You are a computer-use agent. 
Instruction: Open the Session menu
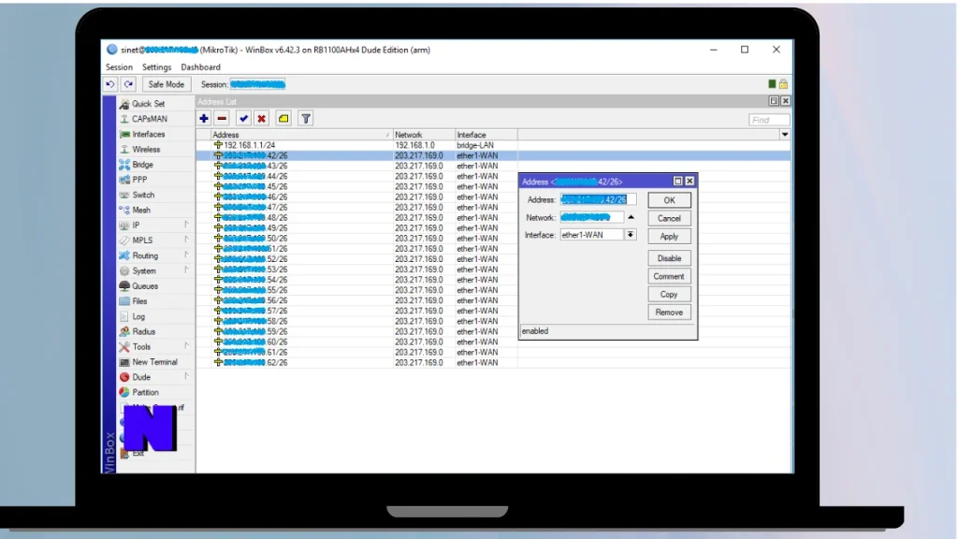point(119,67)
